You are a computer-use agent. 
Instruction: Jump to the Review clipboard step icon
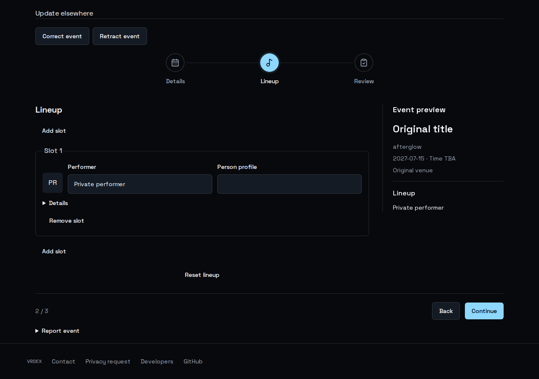tap(364, 63)
